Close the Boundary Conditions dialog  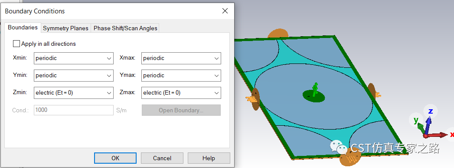[x=225, y=11]
